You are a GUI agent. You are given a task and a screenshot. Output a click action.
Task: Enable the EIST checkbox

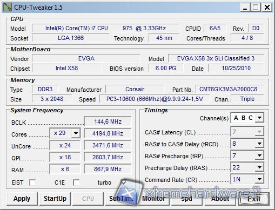(x=32, y=182)
